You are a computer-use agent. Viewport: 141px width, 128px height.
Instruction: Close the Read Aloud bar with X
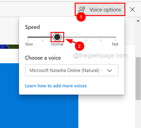coord(132,10)
